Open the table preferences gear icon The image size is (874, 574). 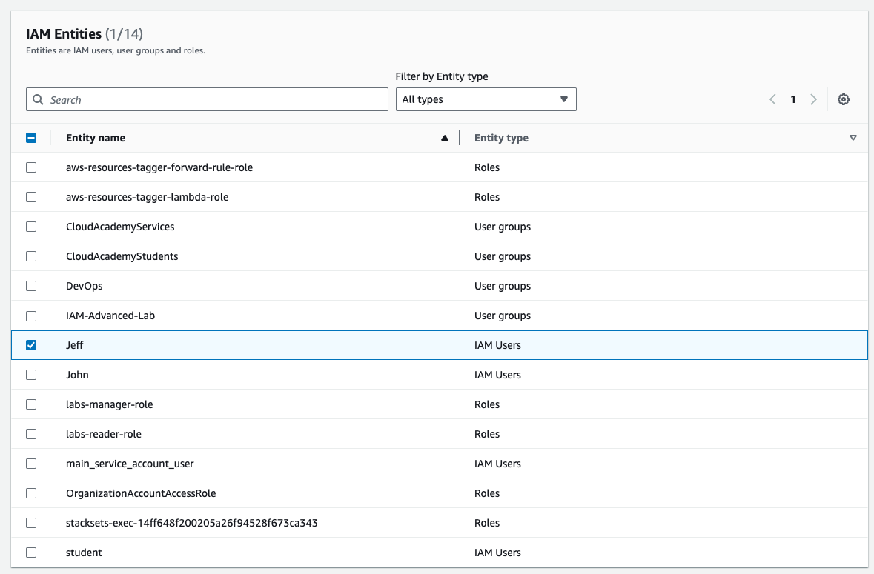point(843,99)
